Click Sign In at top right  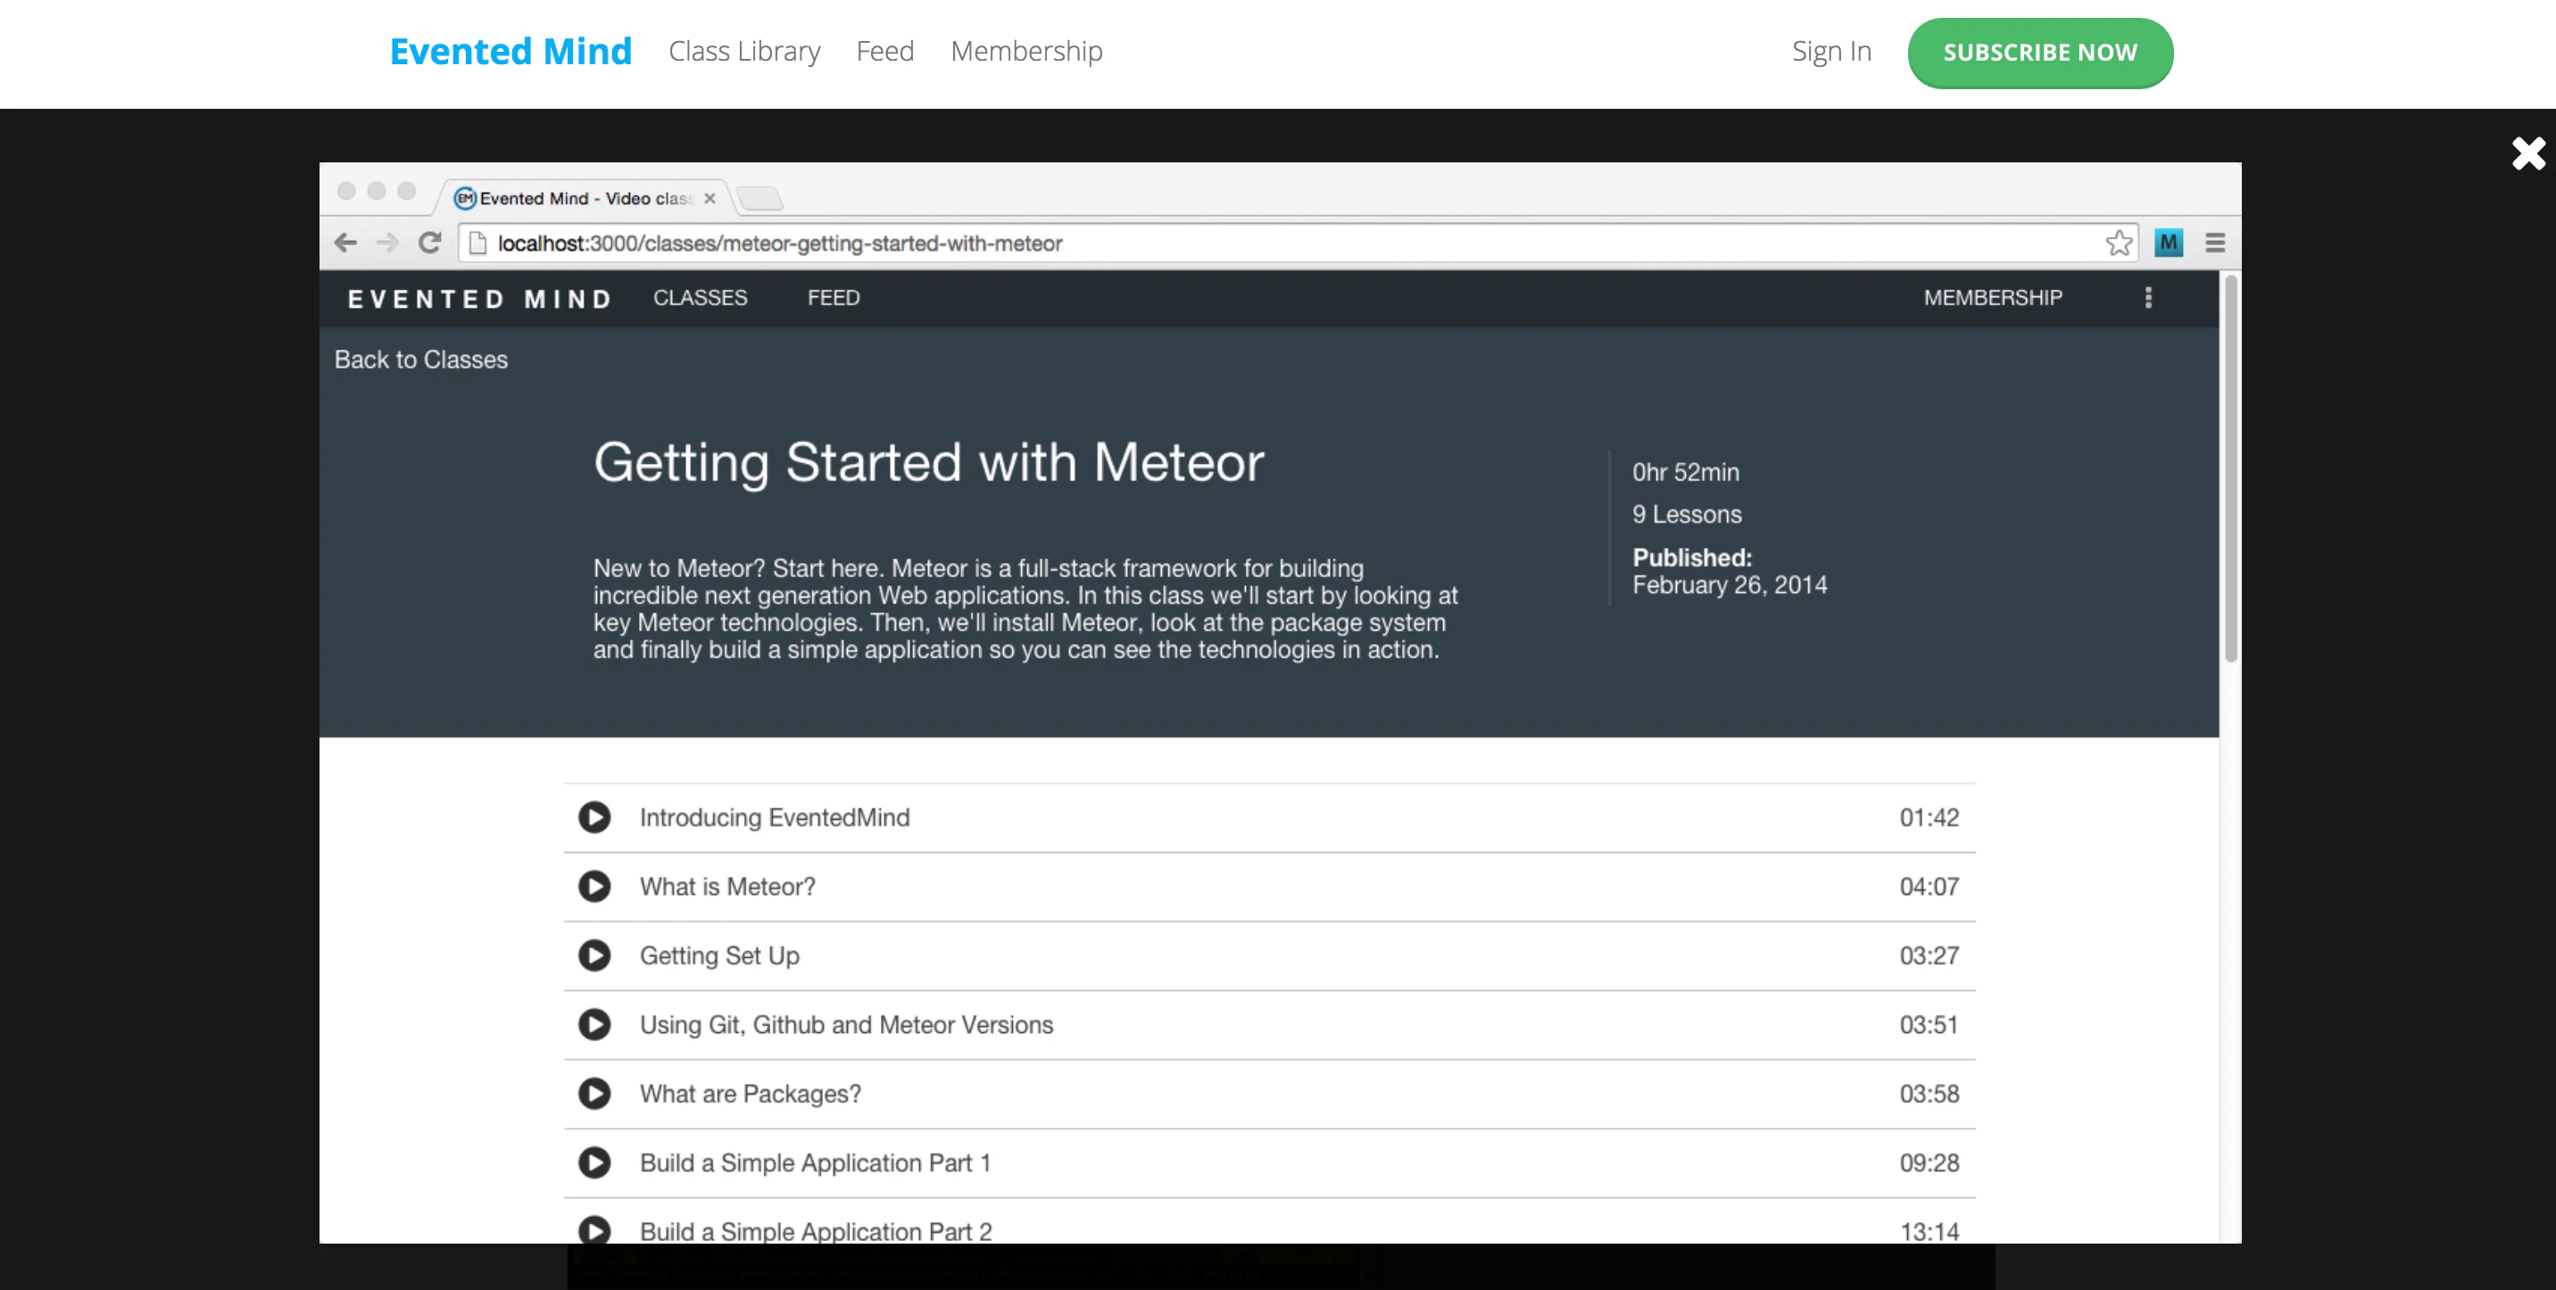(x=1830, y=51)
